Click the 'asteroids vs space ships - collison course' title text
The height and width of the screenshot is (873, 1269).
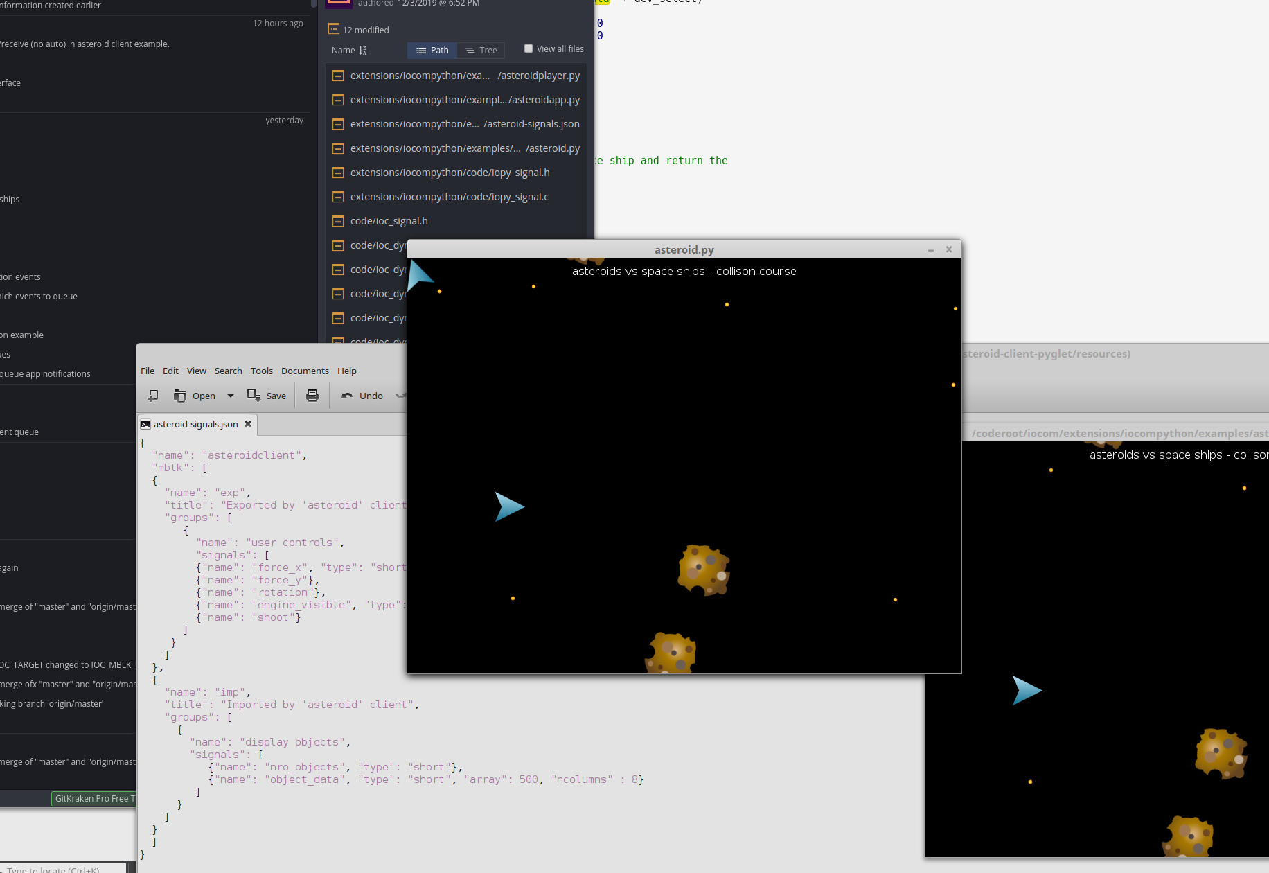[684, 271]
